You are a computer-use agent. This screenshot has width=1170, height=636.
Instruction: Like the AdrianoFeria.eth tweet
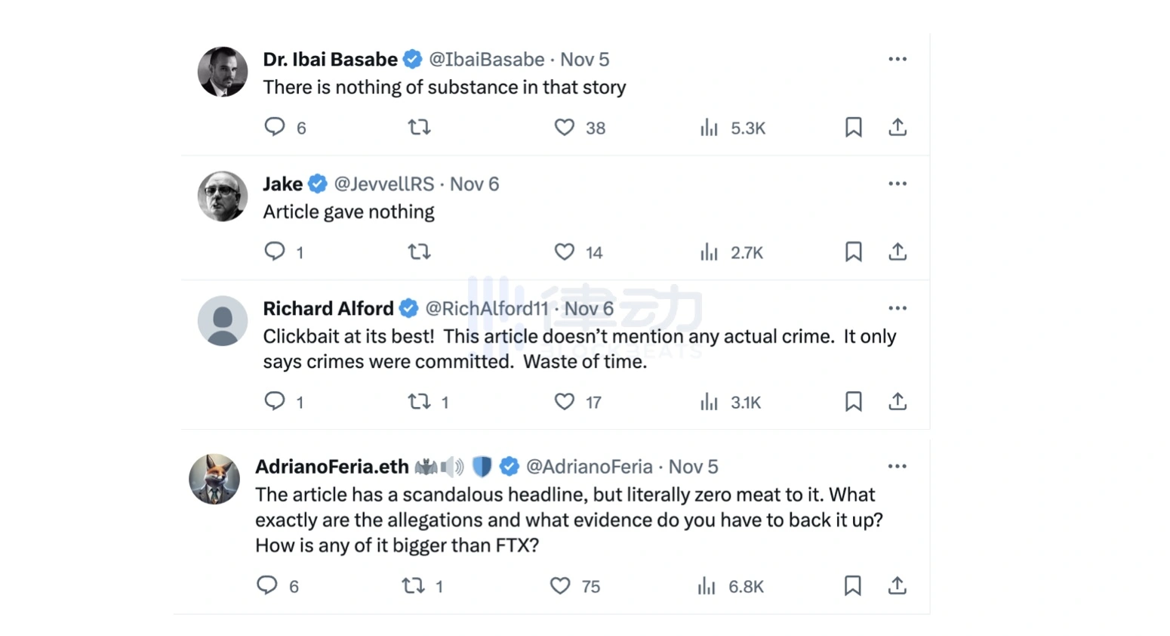(560, 585)
